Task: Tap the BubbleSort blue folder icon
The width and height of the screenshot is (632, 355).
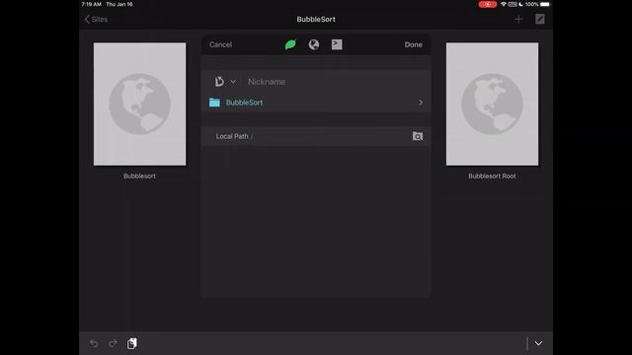Action: 214,103
